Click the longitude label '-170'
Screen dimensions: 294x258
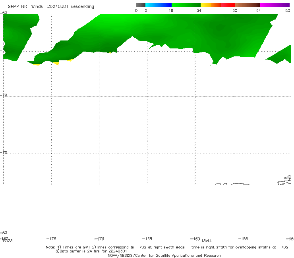[x=99, y=239]
